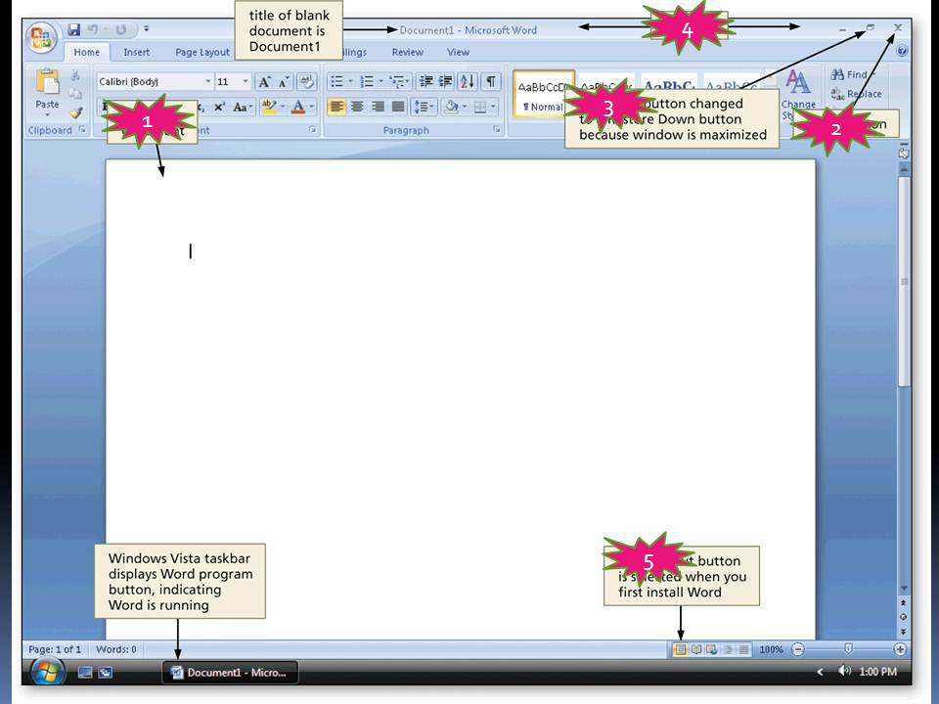This screenshot has width=939, height=704.
Task: Align text left
Action: coord(337,108)
